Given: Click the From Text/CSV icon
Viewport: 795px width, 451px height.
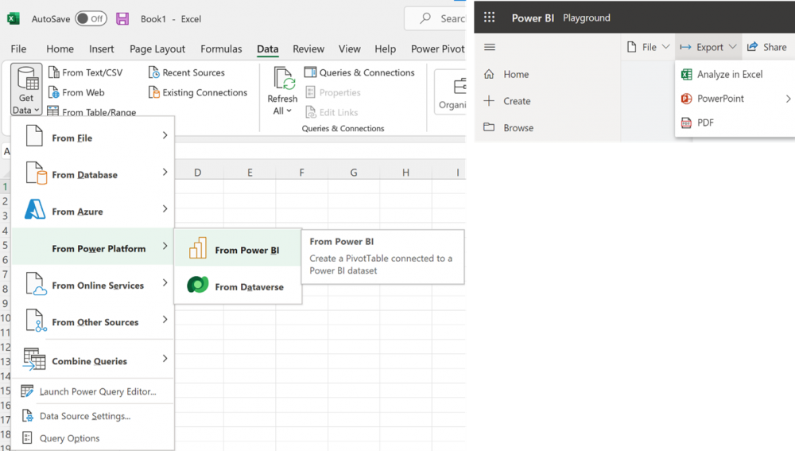Looking at the screenshot, I should [x=53, y=72].
